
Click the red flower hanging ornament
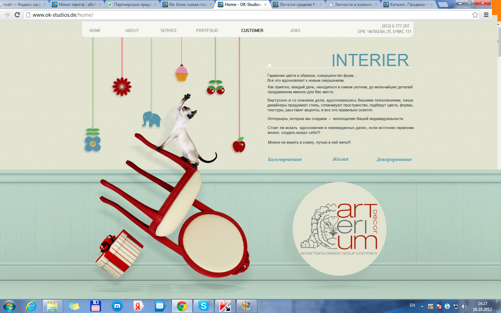tap(122, 87)
